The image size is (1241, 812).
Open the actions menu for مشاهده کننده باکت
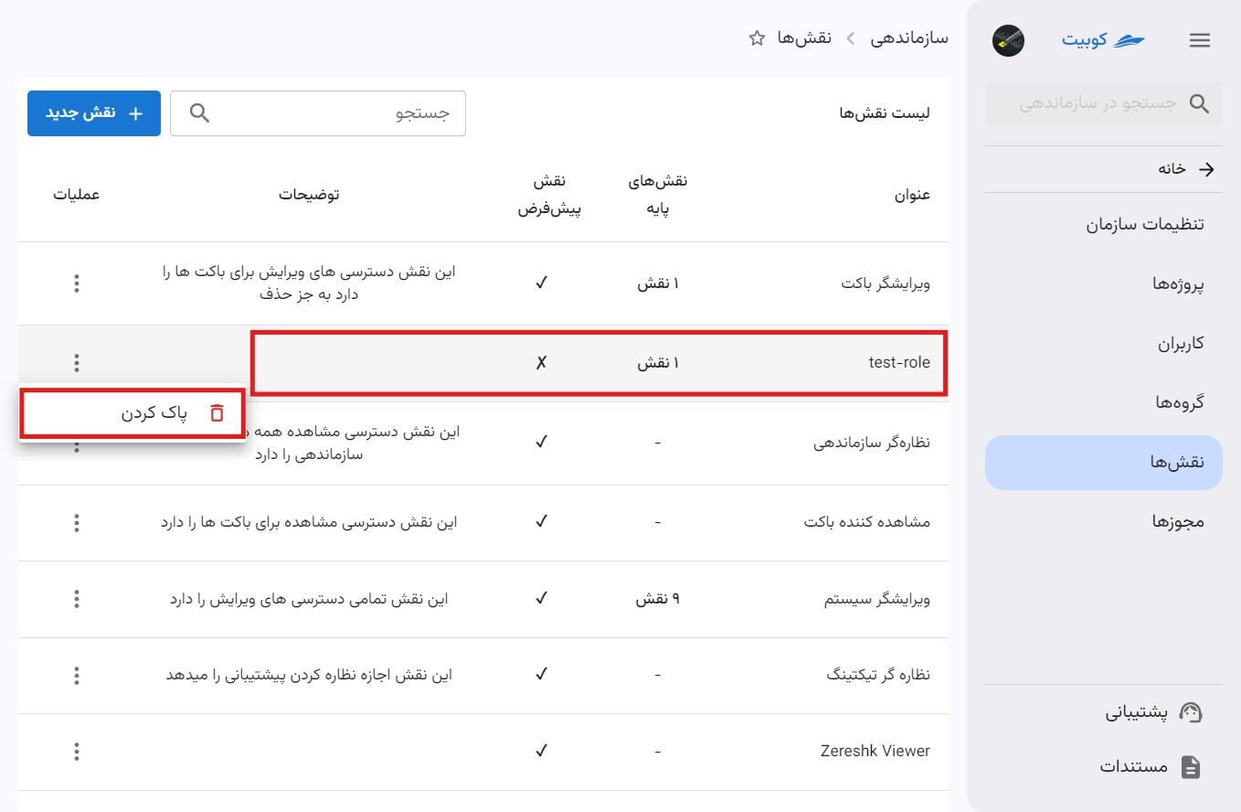77,523
